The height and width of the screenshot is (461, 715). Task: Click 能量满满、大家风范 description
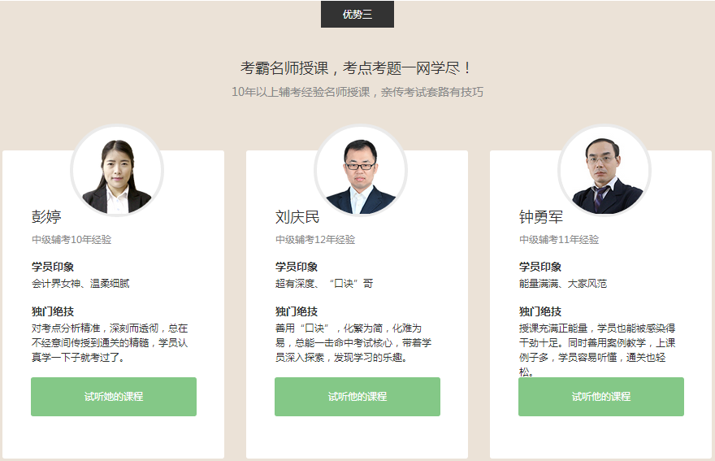pyautogui.click(x=563, y=284)
